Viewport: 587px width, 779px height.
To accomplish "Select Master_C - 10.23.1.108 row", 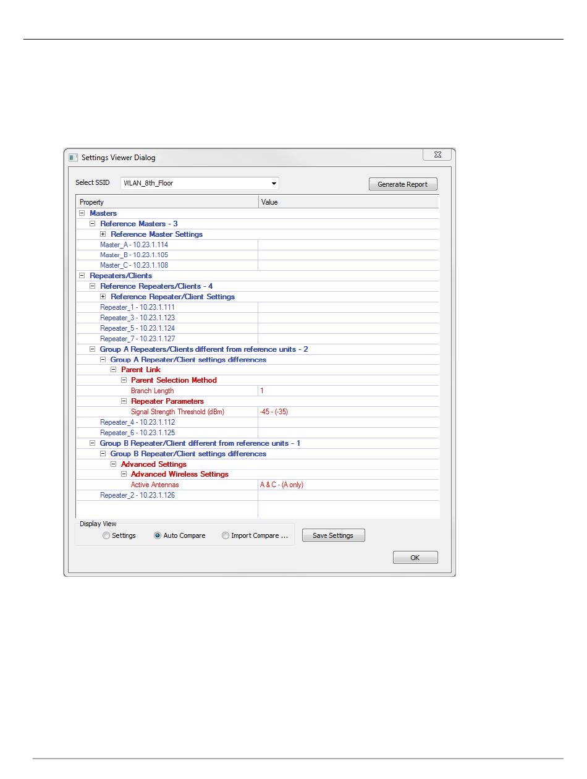I will pos(257,266).
